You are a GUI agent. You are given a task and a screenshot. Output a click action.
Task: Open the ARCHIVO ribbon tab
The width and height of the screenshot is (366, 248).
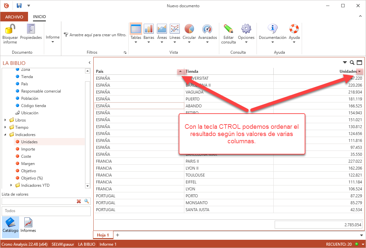pyautogui.click(x=14, y=17)
